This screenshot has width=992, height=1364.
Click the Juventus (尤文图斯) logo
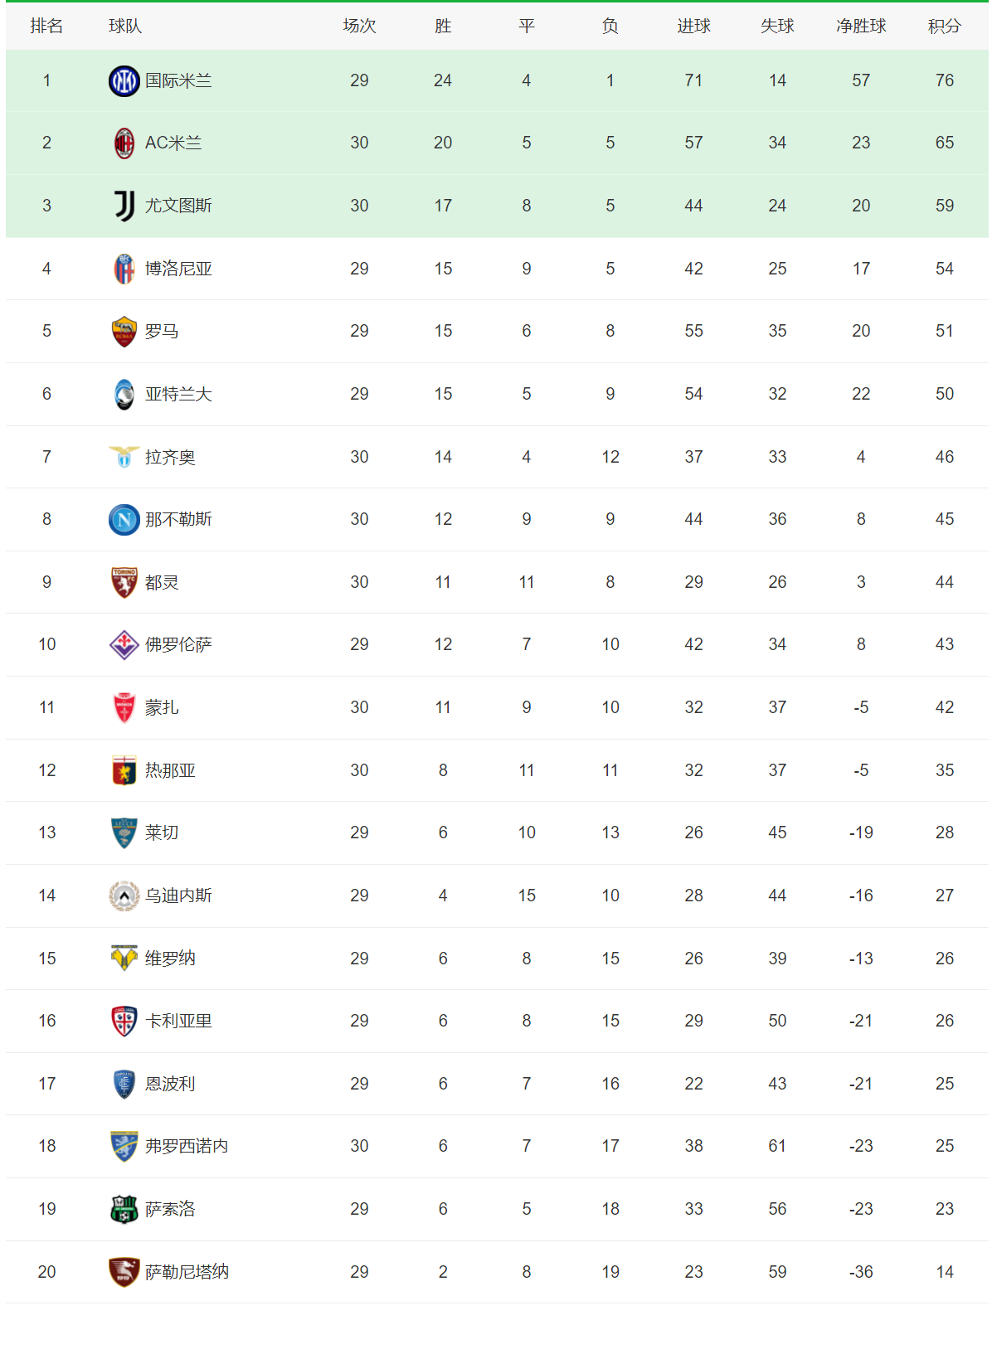(124, 206)
